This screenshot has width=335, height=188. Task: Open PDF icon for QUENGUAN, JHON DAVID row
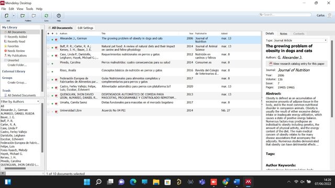pyautogui.click(x=57, y=96)
